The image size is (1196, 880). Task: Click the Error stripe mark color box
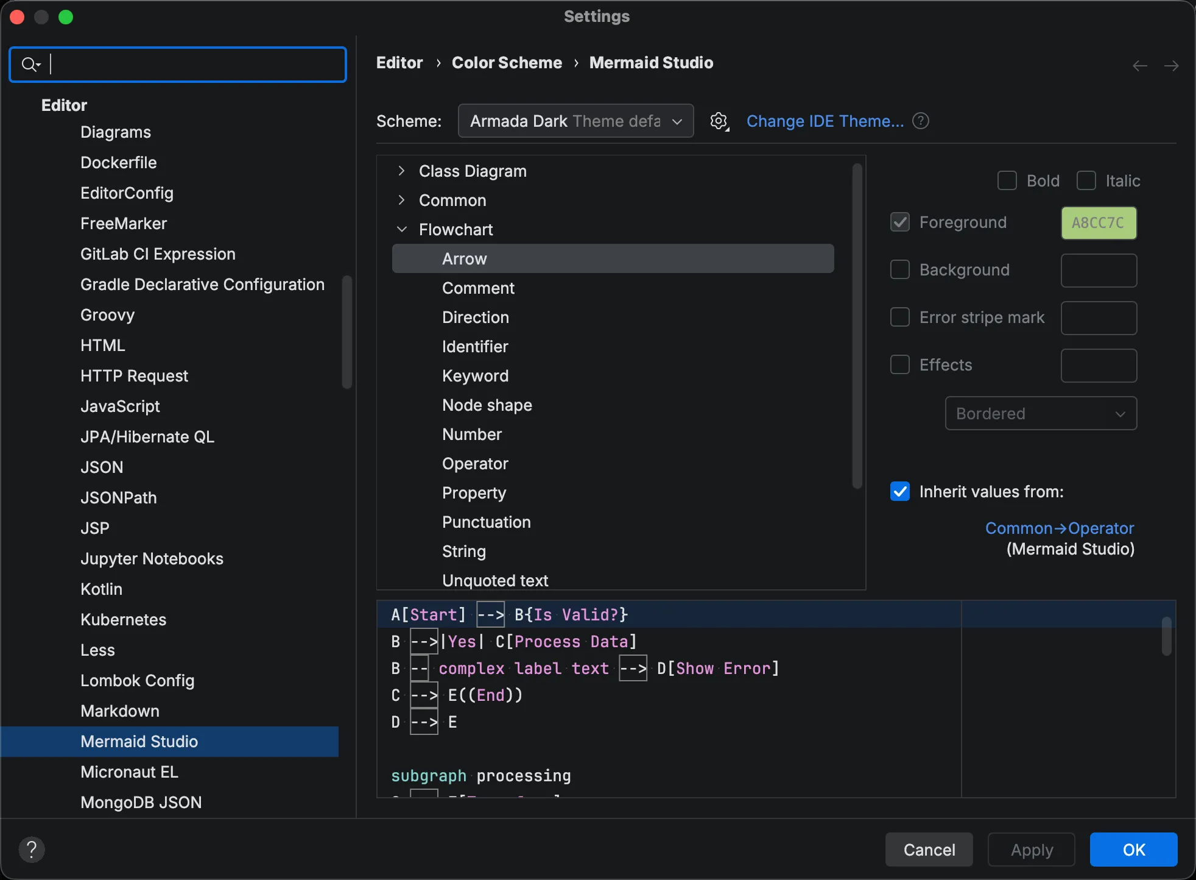pyautogui.click(x=1099, y=318)
